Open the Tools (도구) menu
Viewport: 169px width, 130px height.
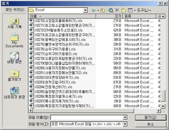point(144,10)
